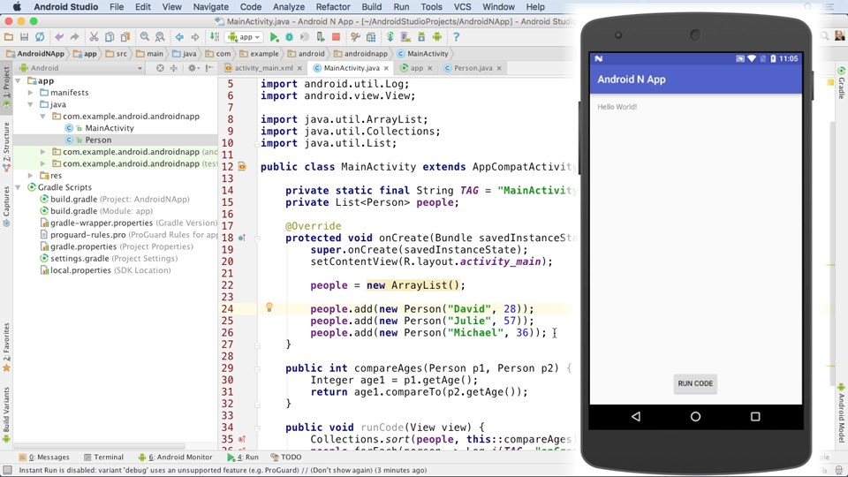Image resolution: width=848 pixels, height=477 pixels.
Task: Click the Copy toolbar icon
Action: [x=110, y=37]
